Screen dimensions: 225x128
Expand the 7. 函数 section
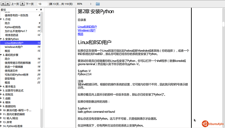tap(1, 98)
